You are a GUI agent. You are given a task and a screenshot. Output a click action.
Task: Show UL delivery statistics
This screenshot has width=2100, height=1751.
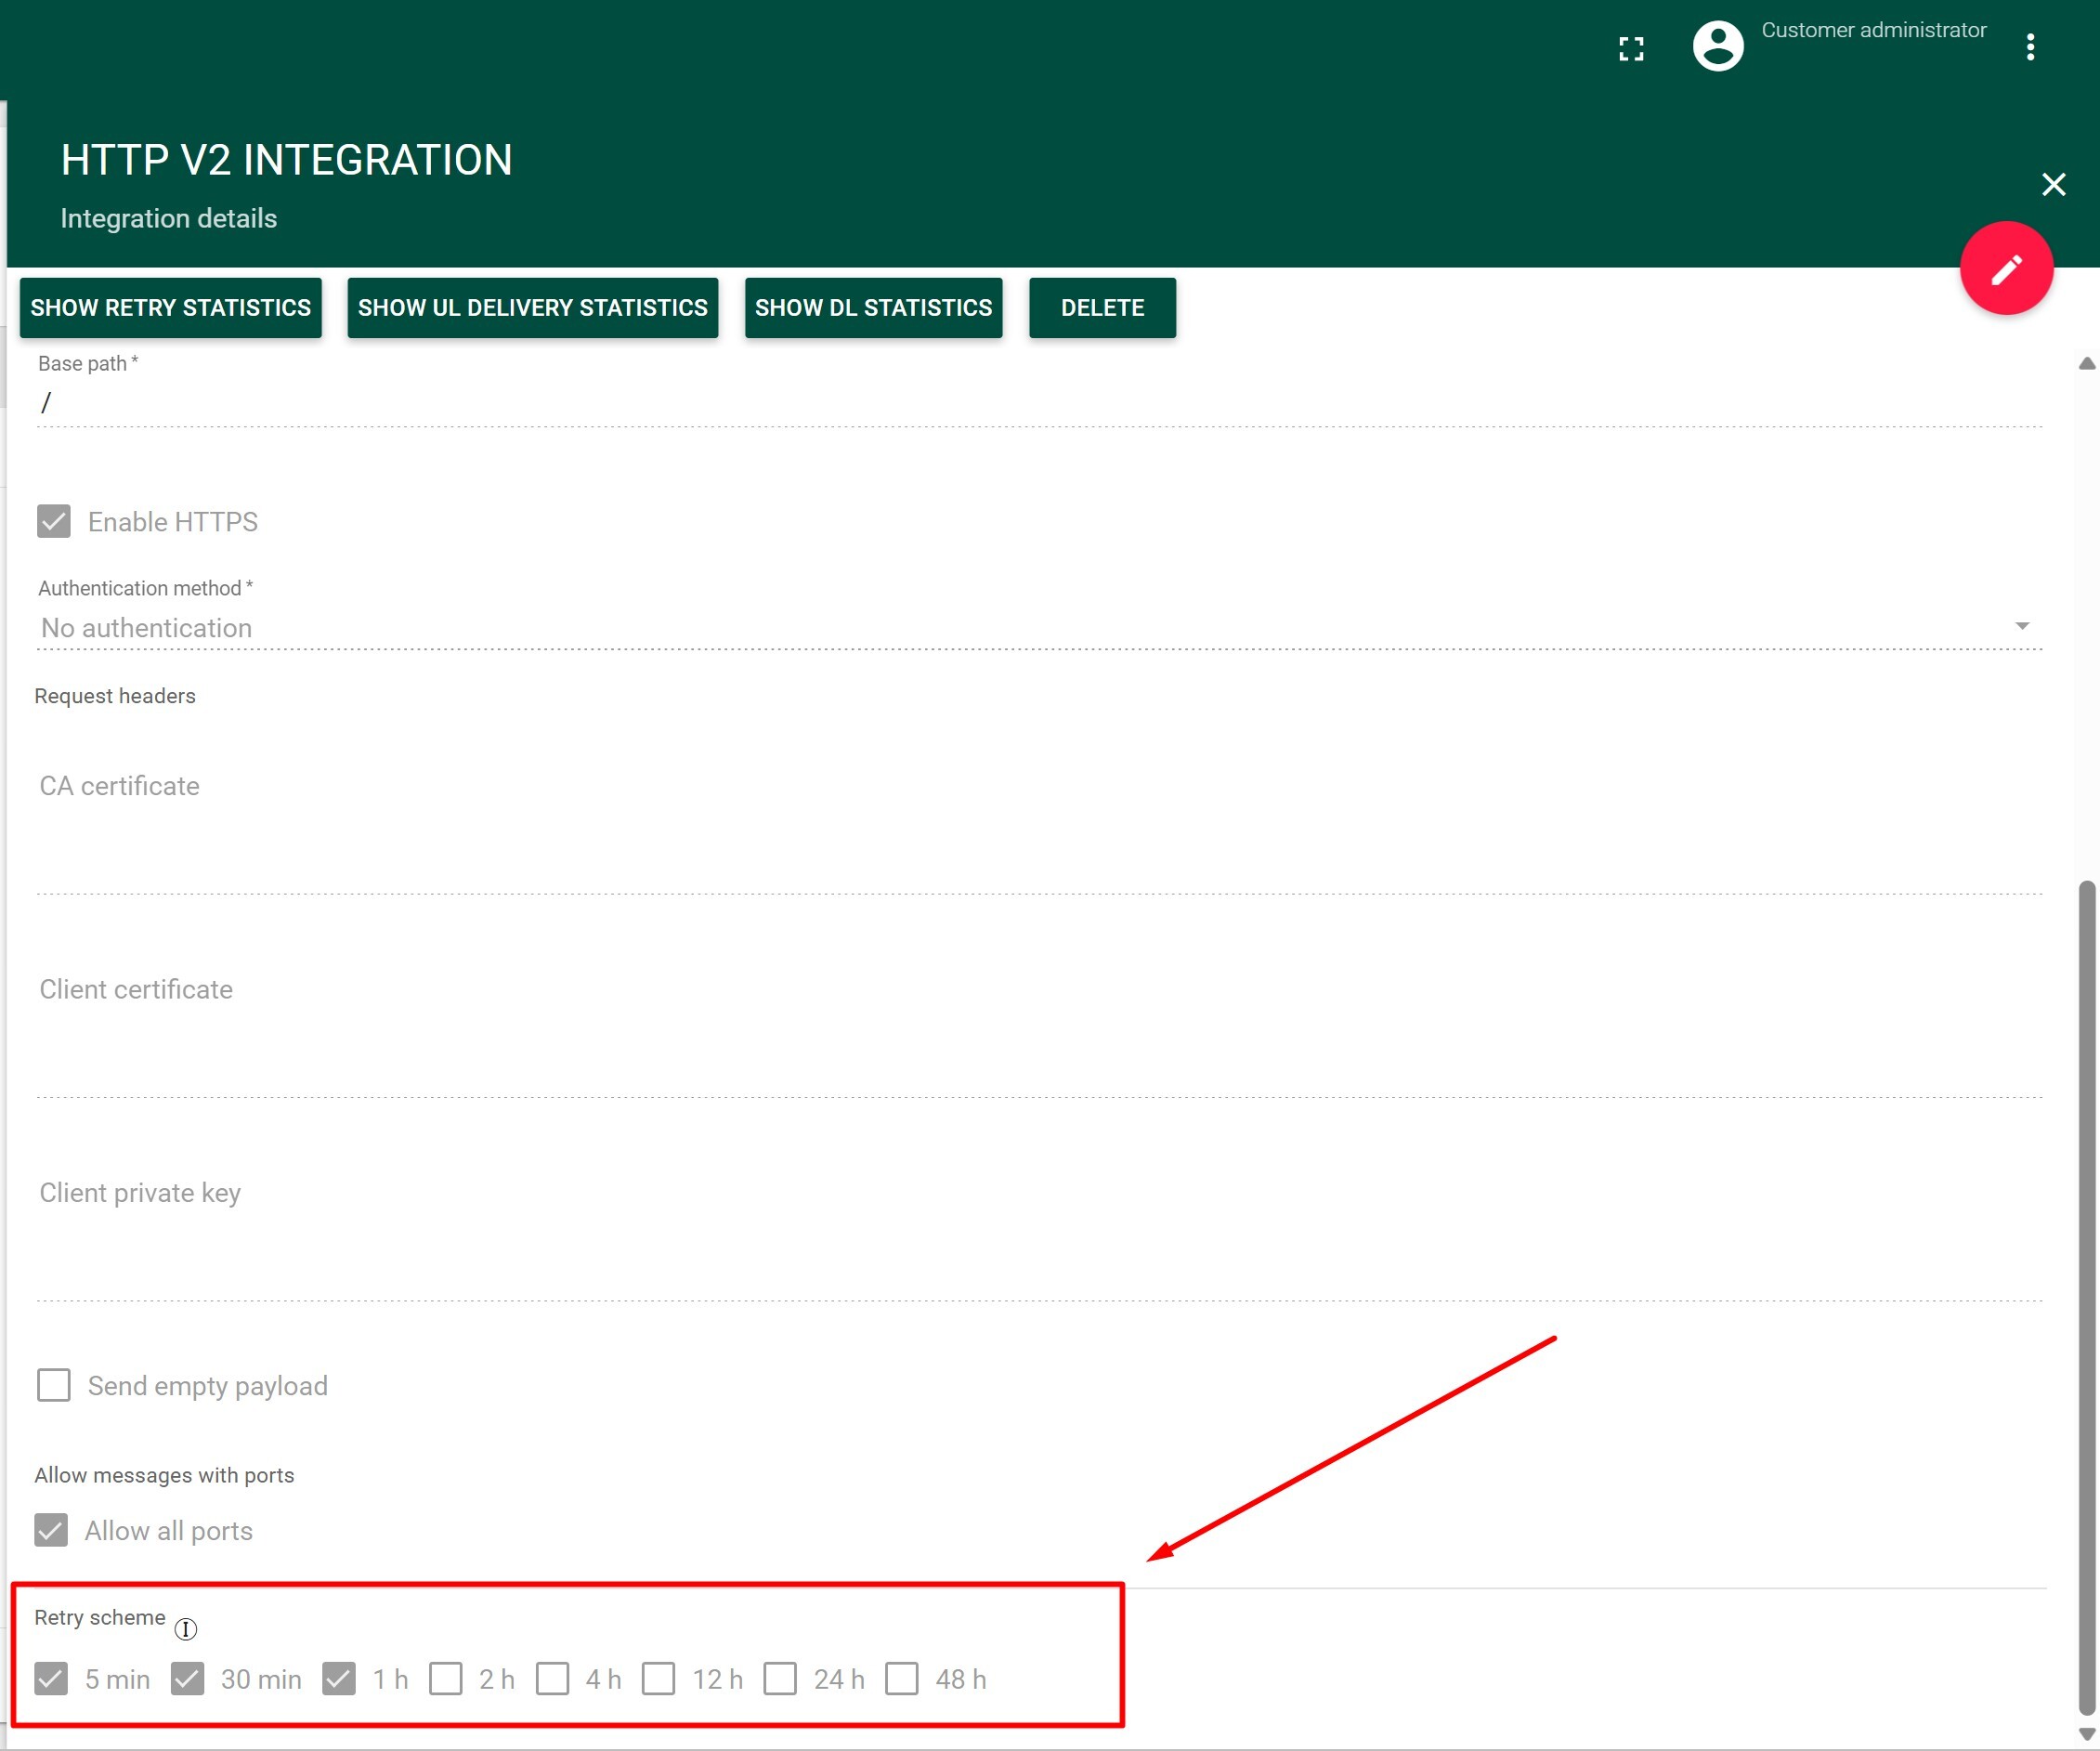(532, 308)
